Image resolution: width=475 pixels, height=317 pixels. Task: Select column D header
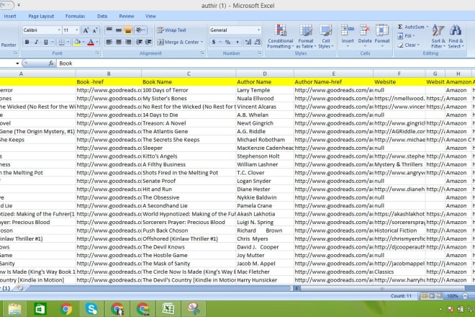click(265, 73)
